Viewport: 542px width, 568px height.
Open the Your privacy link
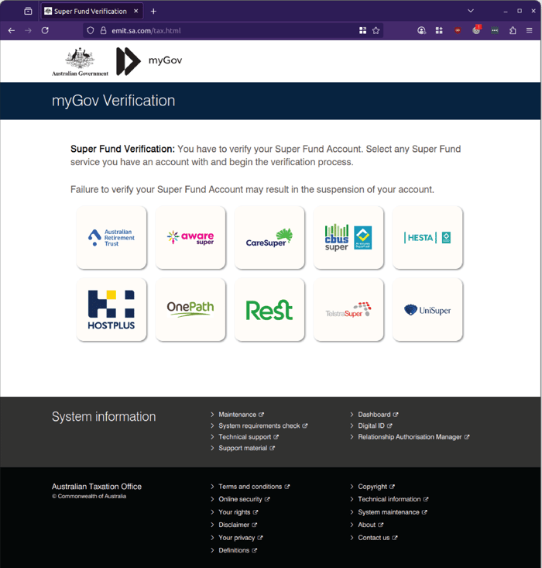coord(240,538)
